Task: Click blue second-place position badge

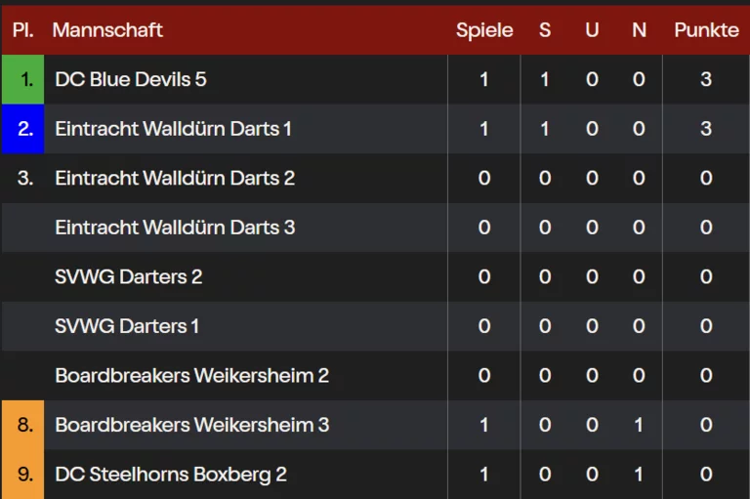Action: pos(23,129)
